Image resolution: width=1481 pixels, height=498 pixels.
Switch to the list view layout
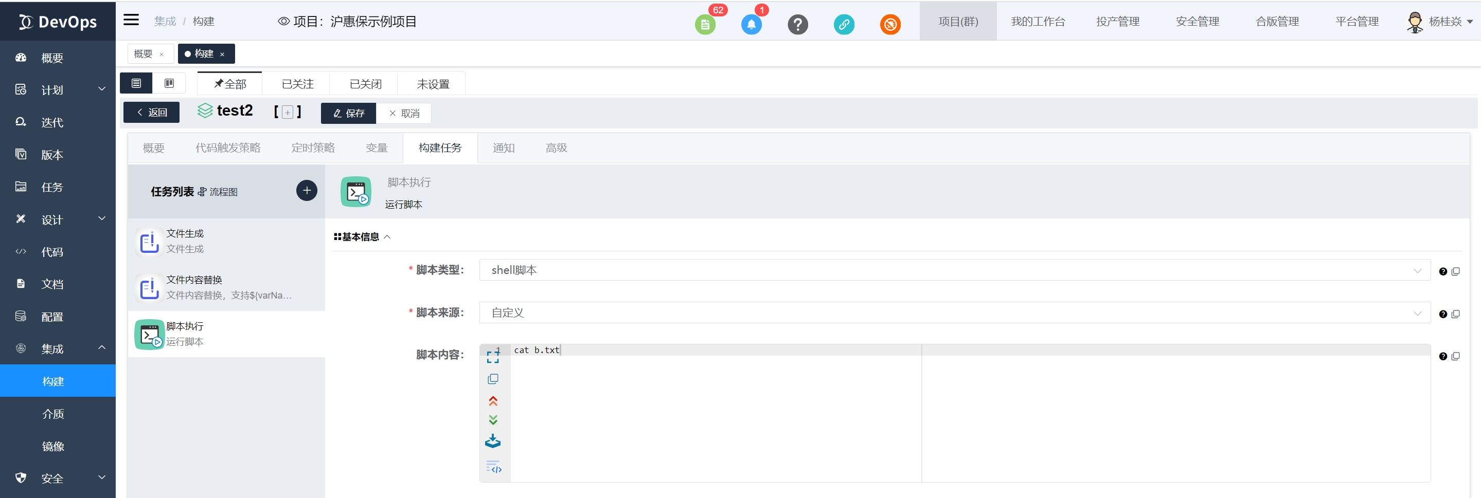click(x=136, y=83)
